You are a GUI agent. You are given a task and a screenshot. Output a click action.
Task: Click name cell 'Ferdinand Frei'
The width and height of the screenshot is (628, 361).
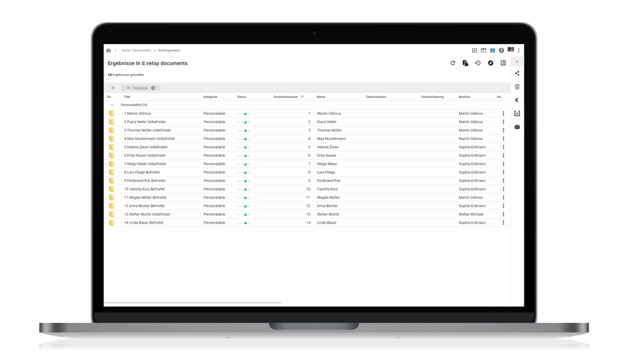329,180
